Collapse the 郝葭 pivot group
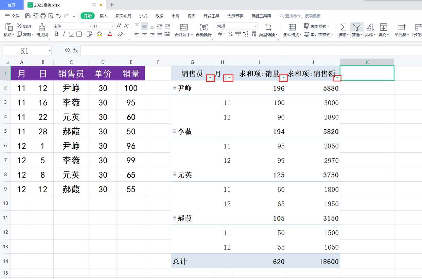 tap(175, 218)
